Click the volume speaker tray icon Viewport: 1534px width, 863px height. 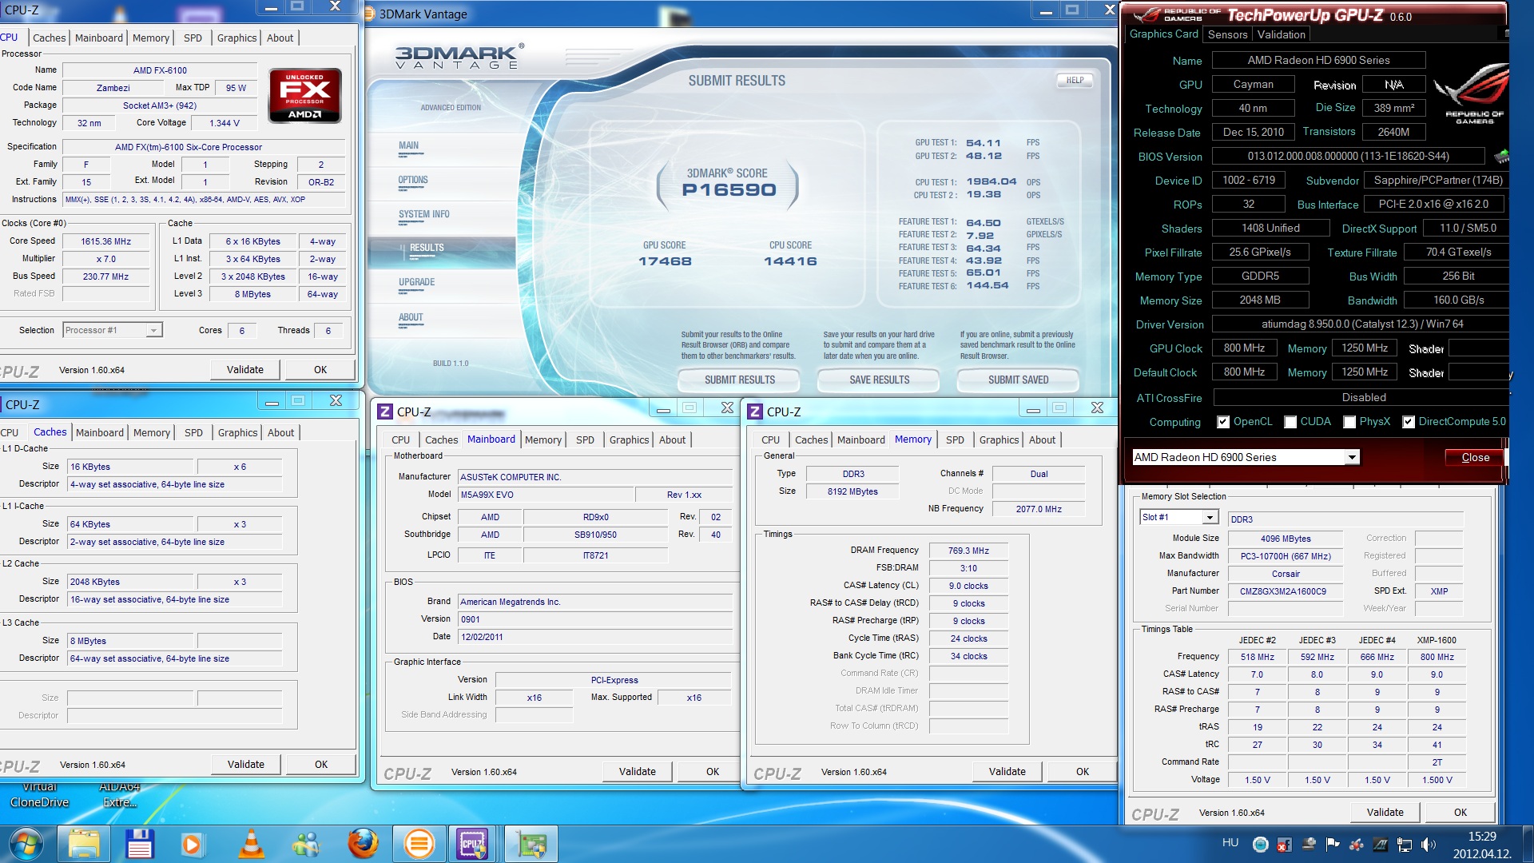tap(1429, 844)
